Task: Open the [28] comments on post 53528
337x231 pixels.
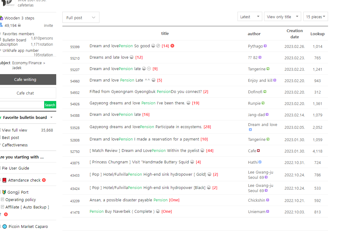Action: tap(207, 127)
